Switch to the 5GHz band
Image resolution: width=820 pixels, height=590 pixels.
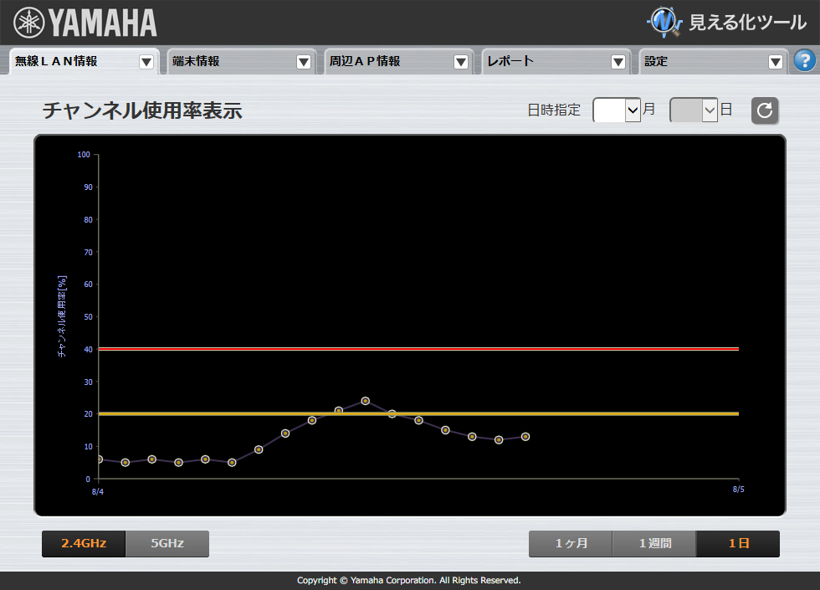point(167,544)
